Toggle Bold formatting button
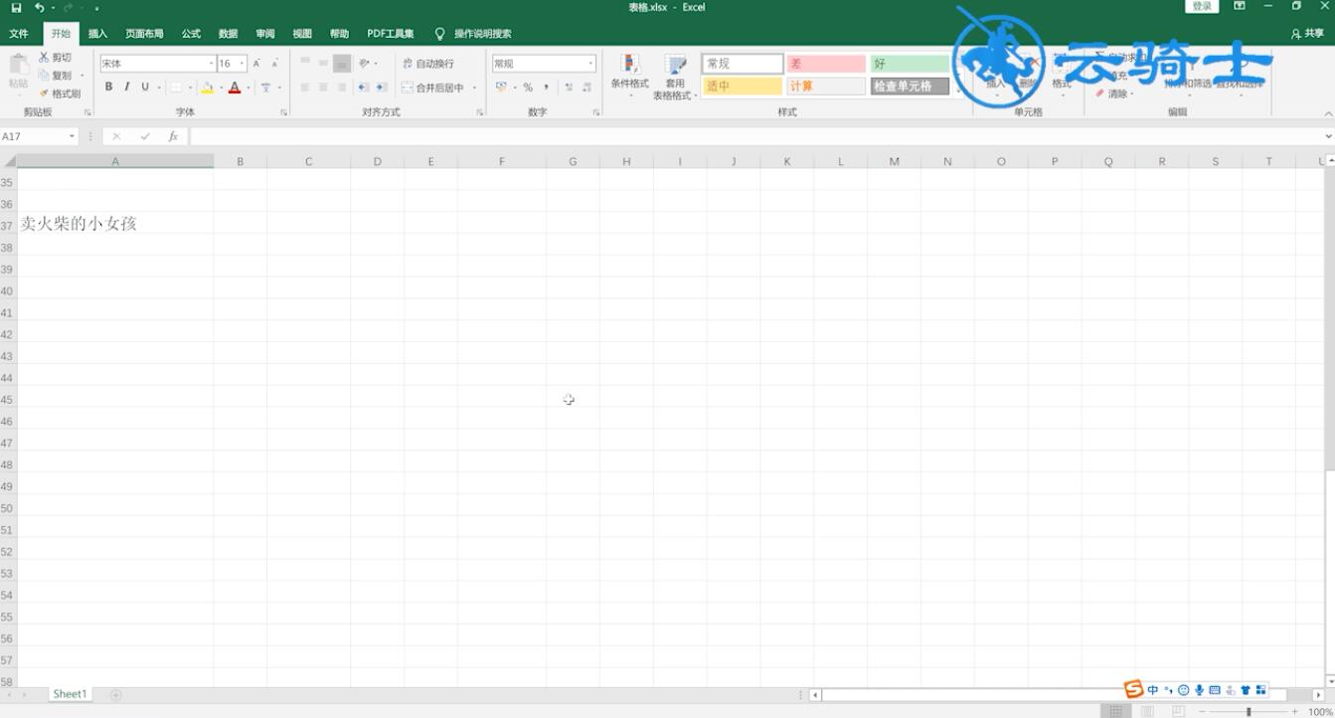1335x718 pixels. click(x=108, y=87)
